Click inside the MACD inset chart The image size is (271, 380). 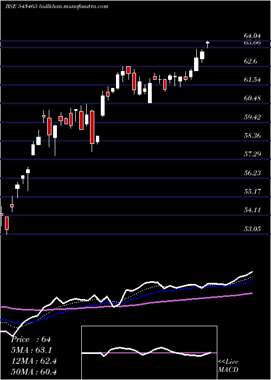(x=149, y=353)
